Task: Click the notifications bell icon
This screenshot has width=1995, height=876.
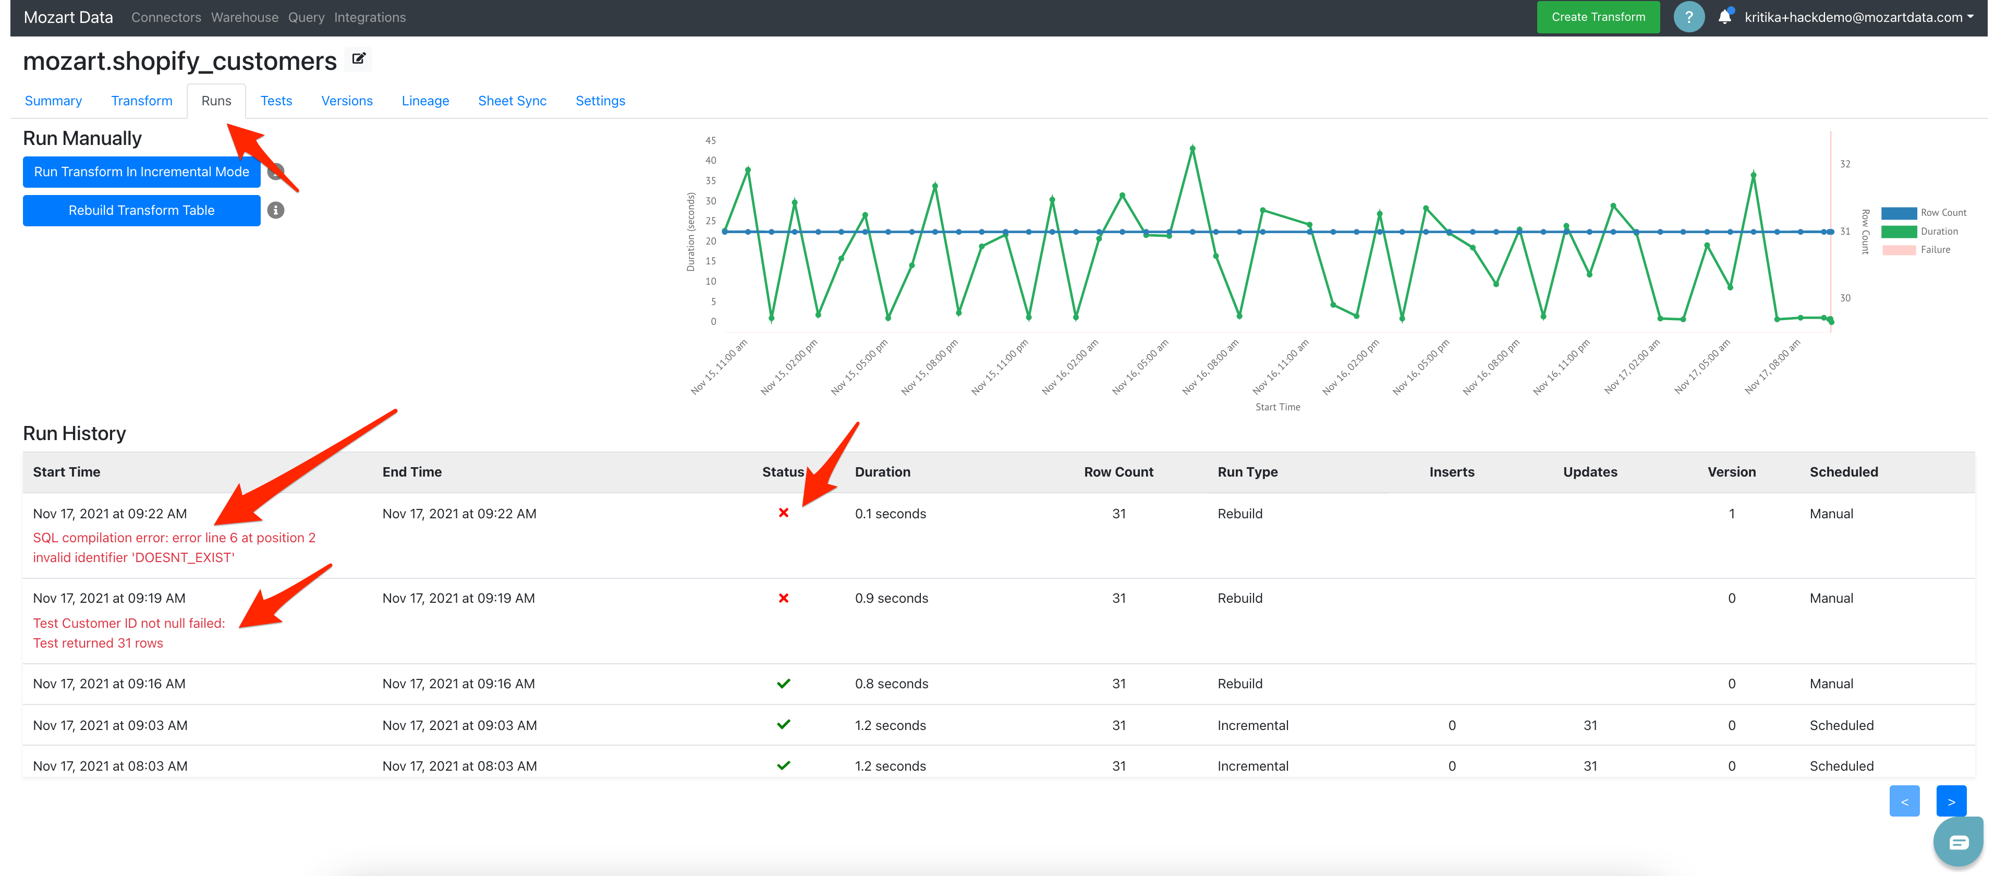Action: (x=1724, y=17)
